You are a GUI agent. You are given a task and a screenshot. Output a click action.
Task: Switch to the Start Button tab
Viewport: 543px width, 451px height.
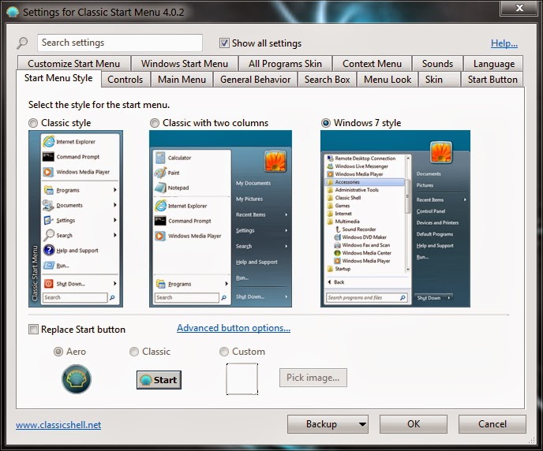[492, 80]
